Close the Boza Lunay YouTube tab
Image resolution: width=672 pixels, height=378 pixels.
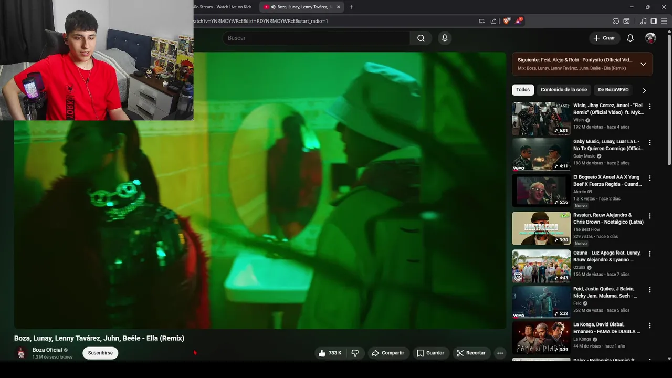[x=338, y=7]
